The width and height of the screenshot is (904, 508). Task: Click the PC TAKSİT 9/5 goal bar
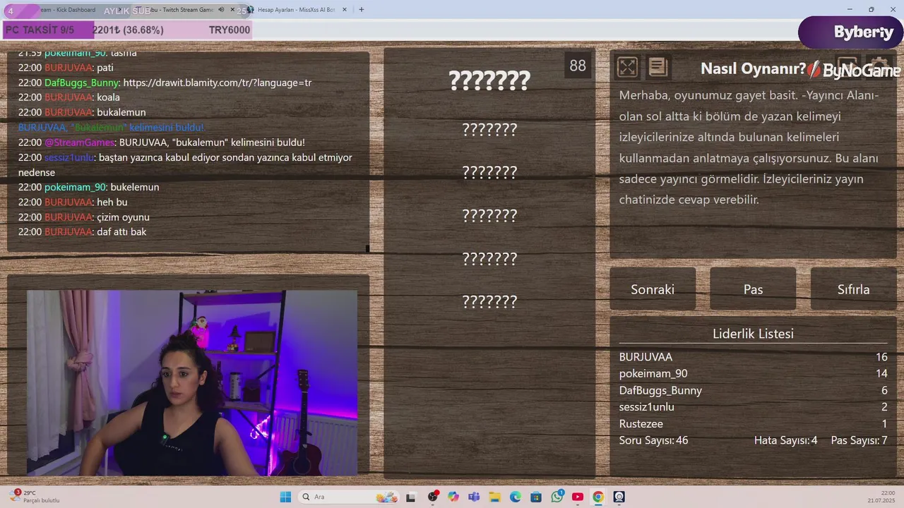pos(127,30)
